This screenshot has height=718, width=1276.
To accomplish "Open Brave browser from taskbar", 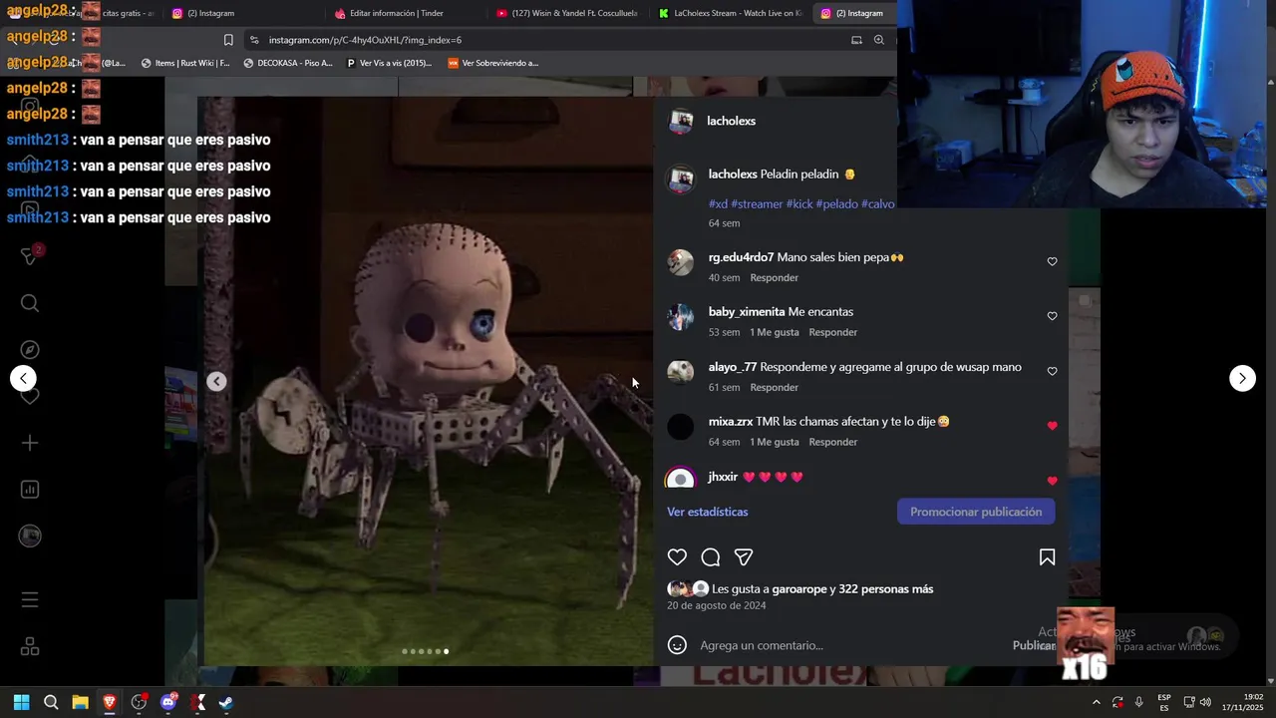I will point(110,702).
